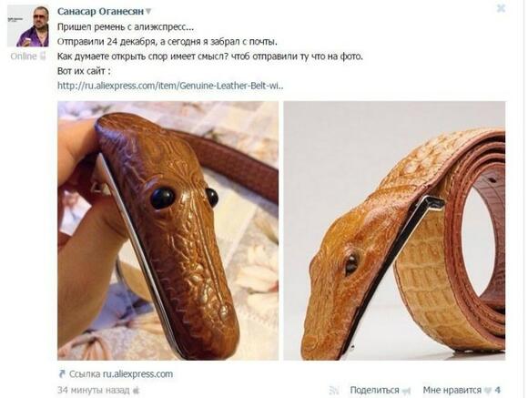
Task: Click the mobile phone icon beside Online
Action: (x=43, y=56)
